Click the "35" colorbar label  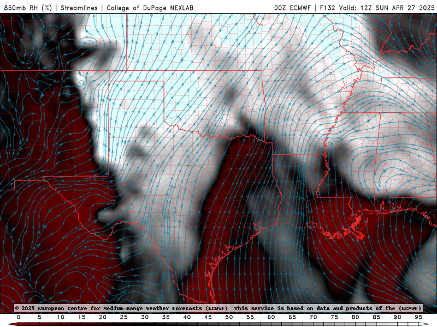166,317
